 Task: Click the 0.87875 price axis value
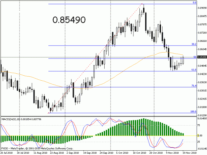[202, 24]
